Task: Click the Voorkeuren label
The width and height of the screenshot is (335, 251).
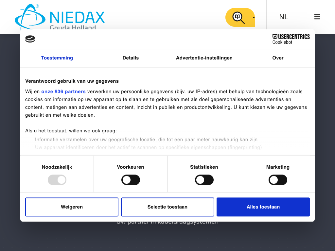Action: (x=131, y=167)
